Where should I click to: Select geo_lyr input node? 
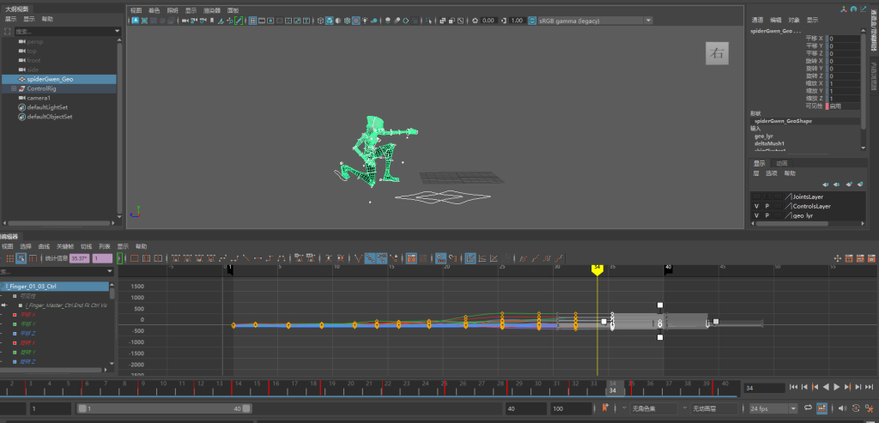pyautogui.click(x=763, y=136)
